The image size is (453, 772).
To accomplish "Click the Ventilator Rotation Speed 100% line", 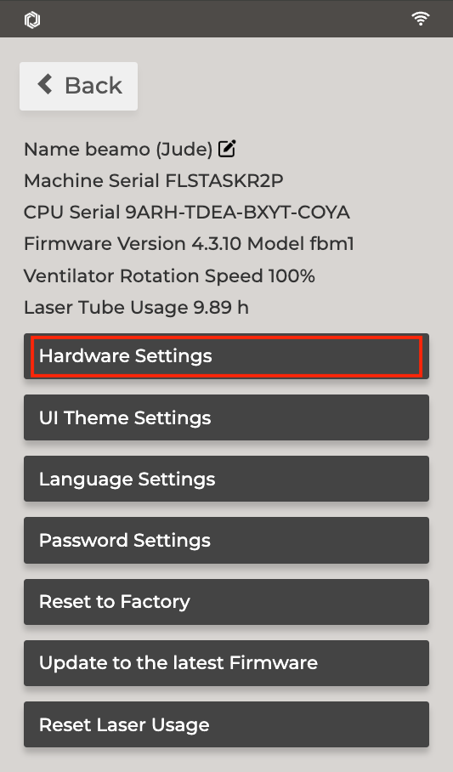I will tap(169, 275).
